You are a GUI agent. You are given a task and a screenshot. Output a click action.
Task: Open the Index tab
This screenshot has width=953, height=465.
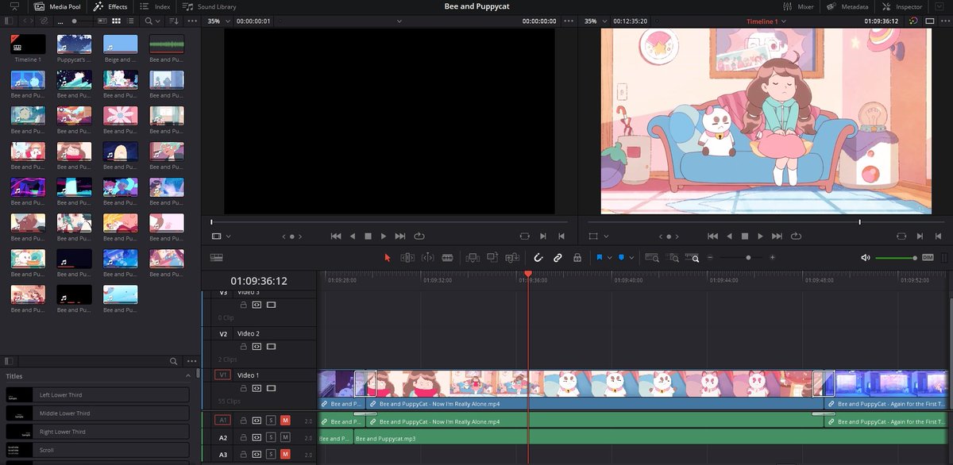(x=156, y=6)
